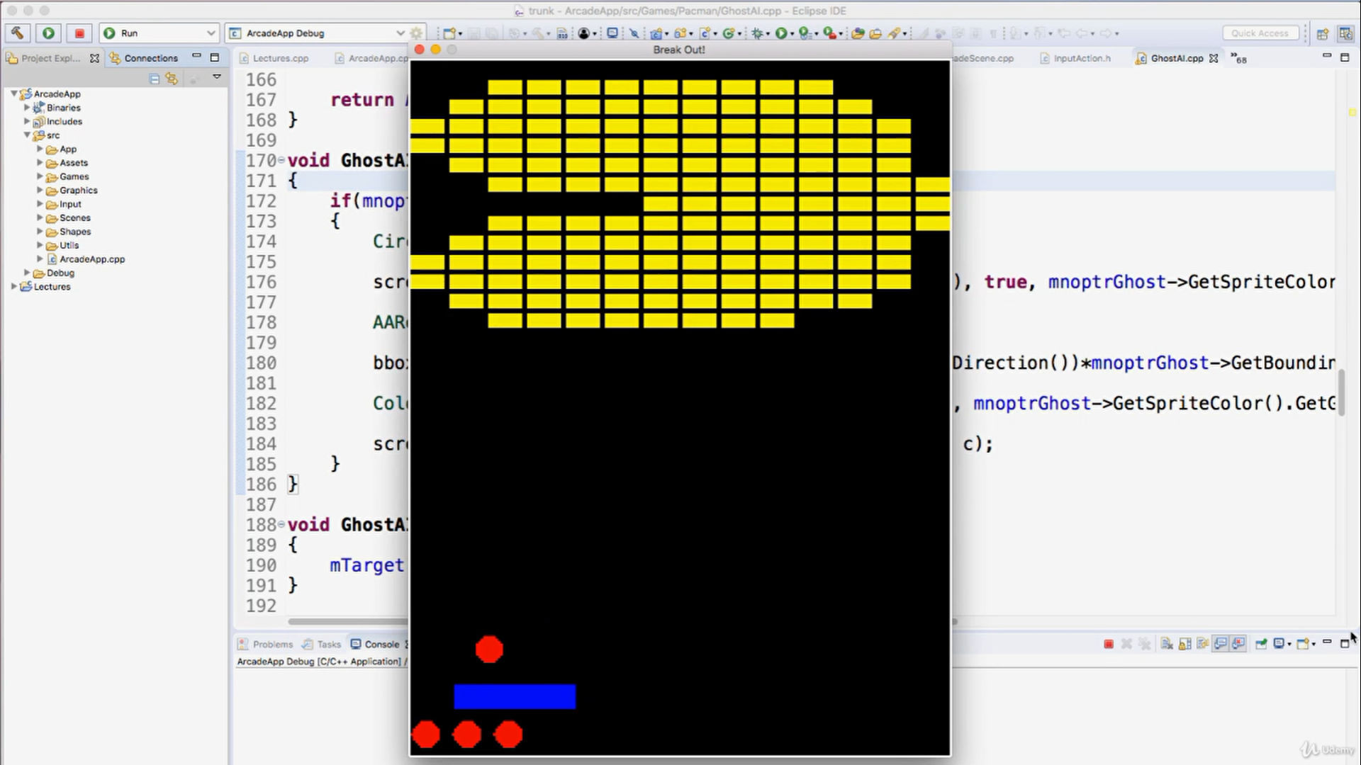
Task: Click the Open Terminal monitor icon
Action: (612, 33)
